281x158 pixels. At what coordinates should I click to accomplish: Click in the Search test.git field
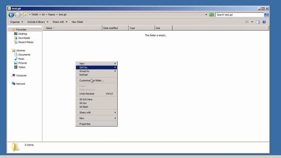coord(240,14)
